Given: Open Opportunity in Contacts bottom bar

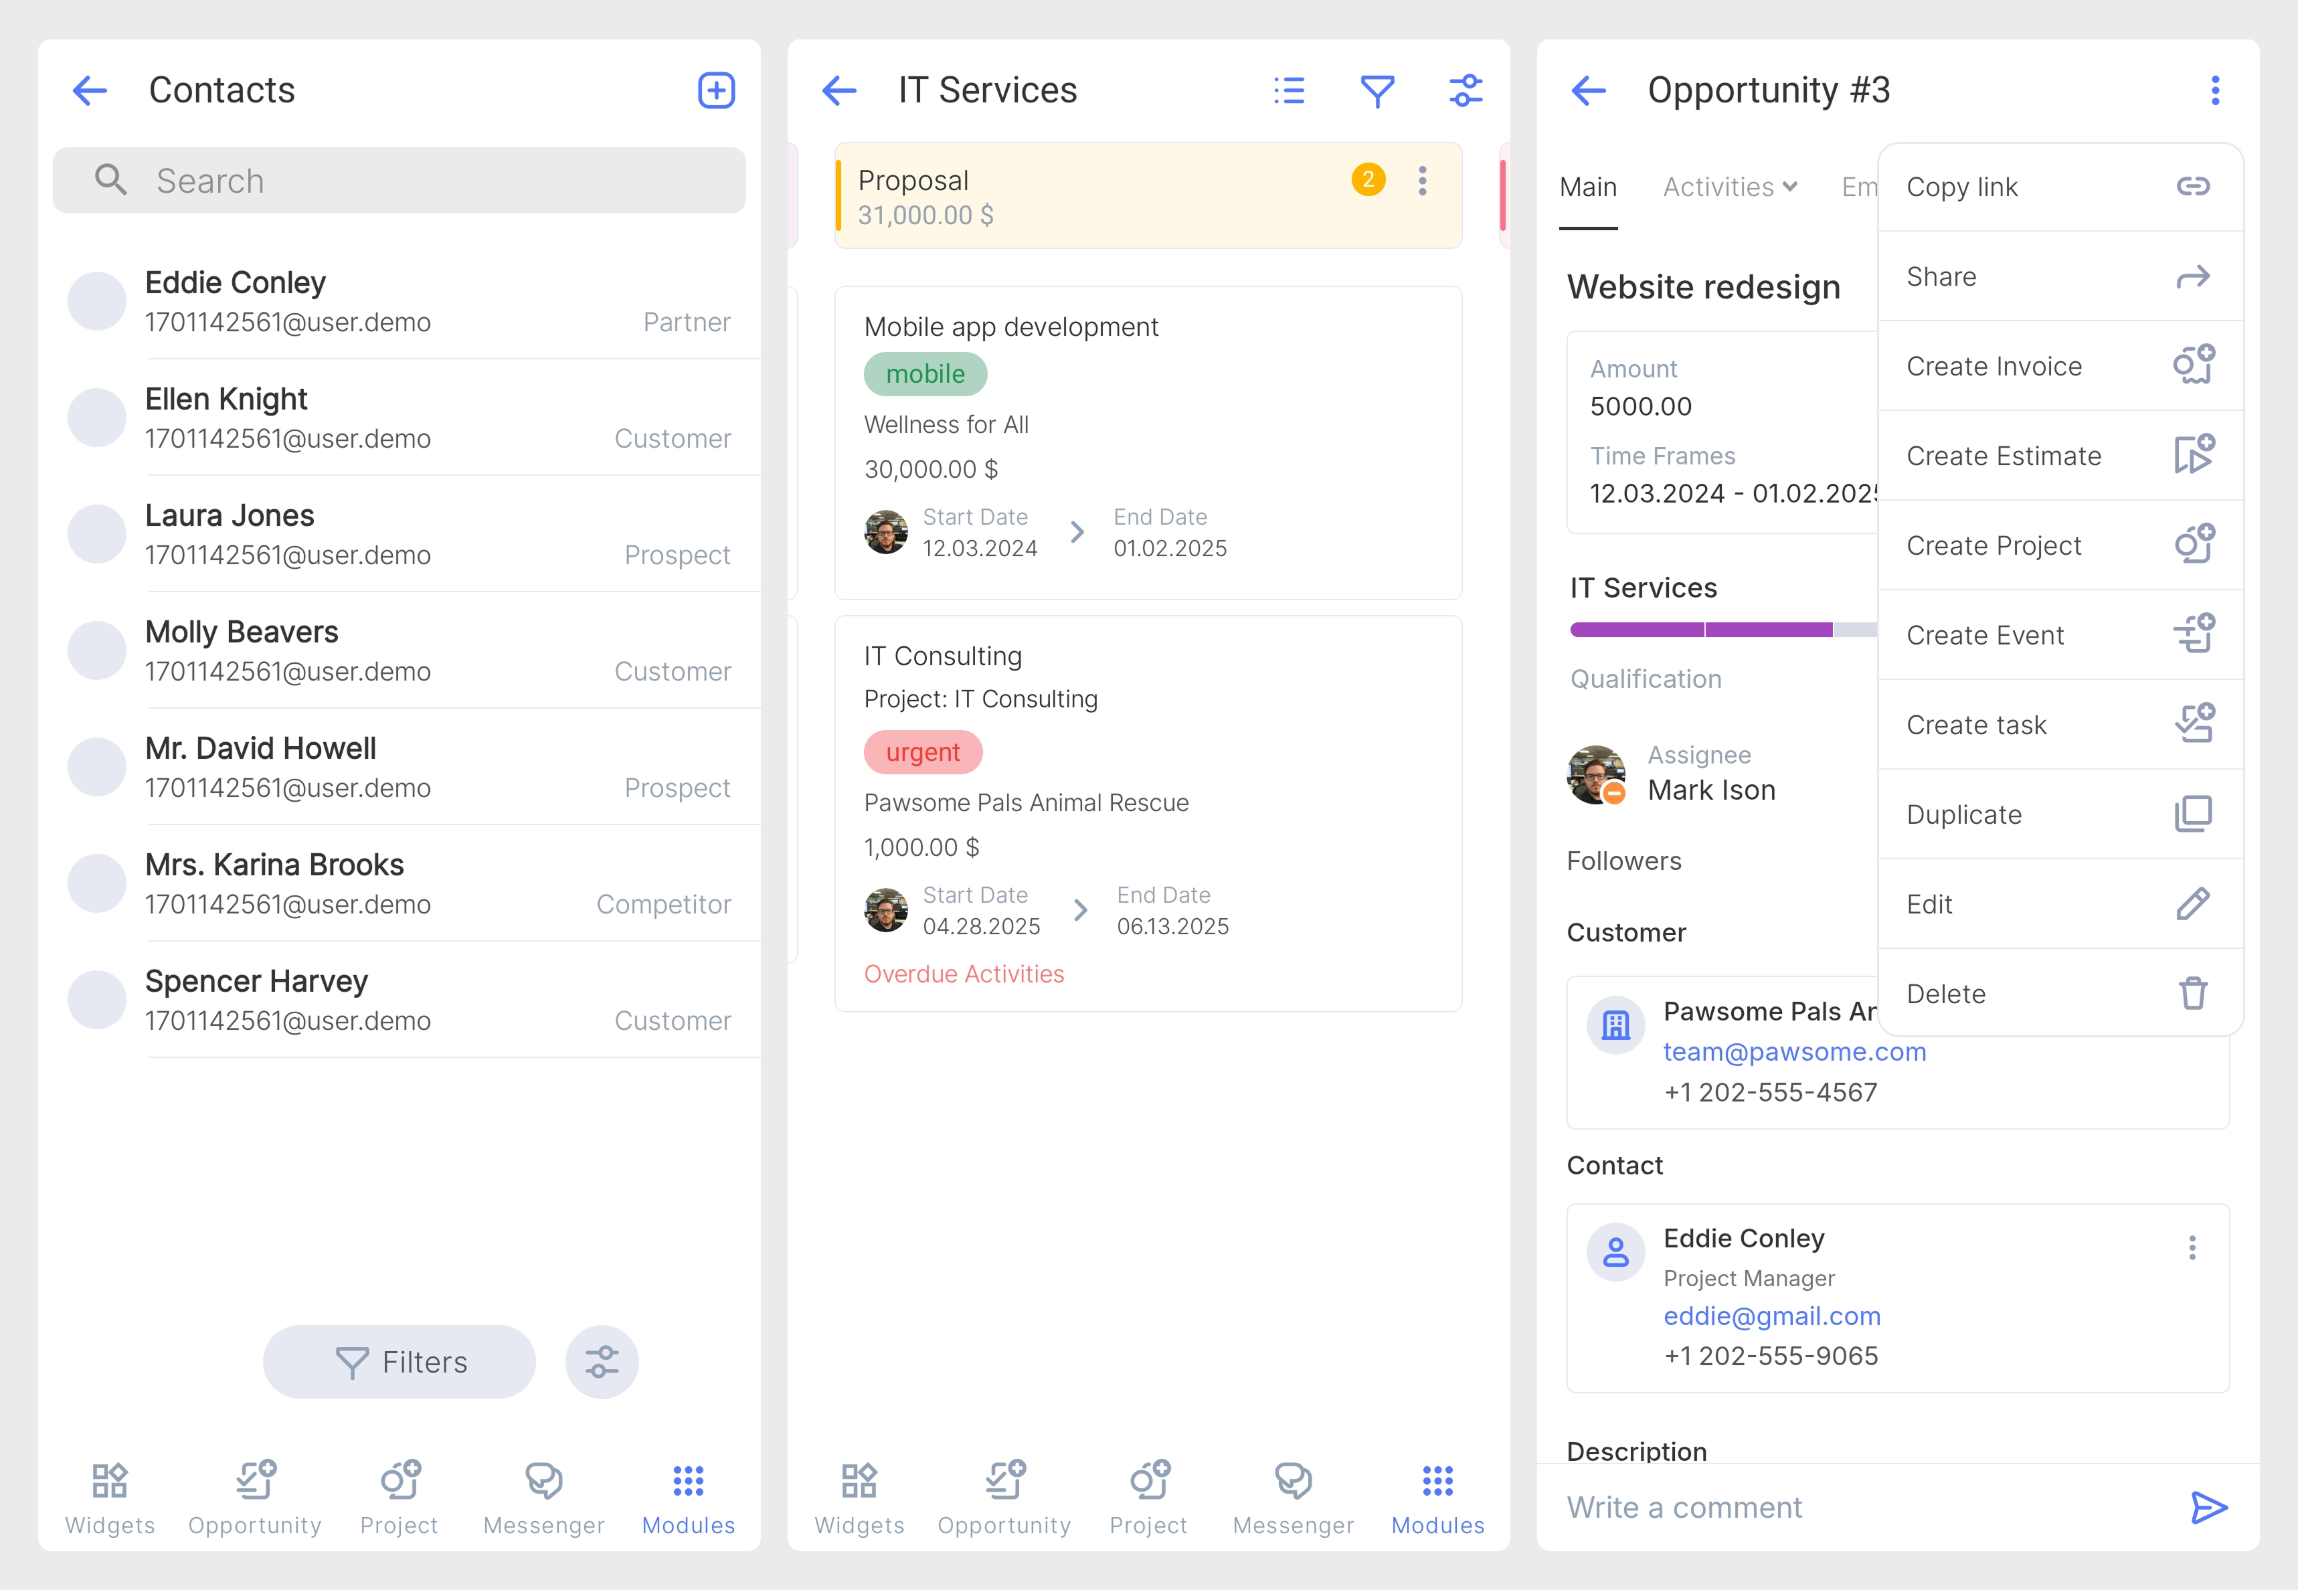Looking at the screenshot, I should tap(255, 1500).
